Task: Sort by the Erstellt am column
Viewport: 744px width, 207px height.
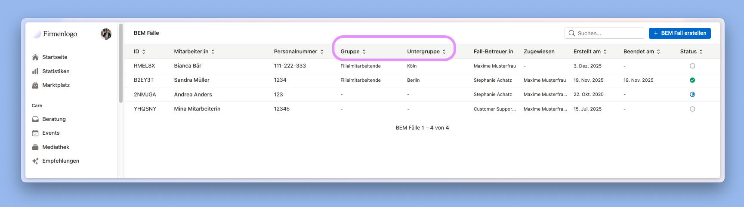Action: tap(590, 52)
